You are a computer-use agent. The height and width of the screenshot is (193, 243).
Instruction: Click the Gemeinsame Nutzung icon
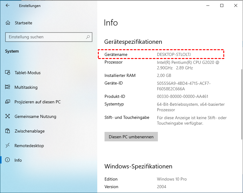[8, 116]
